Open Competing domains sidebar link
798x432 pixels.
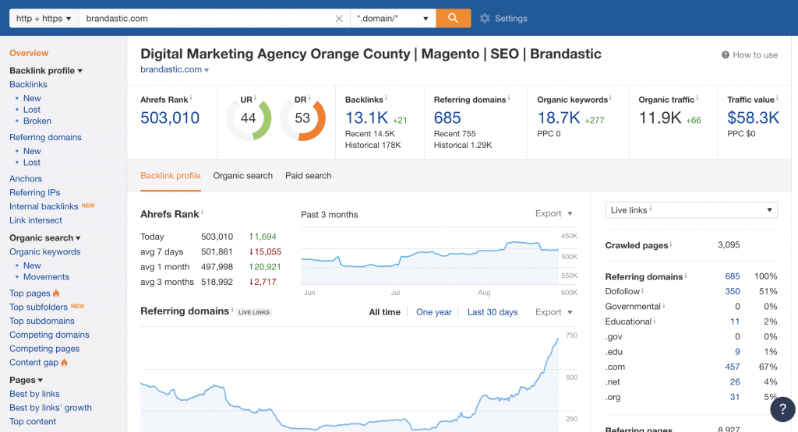tap(49, 335)
